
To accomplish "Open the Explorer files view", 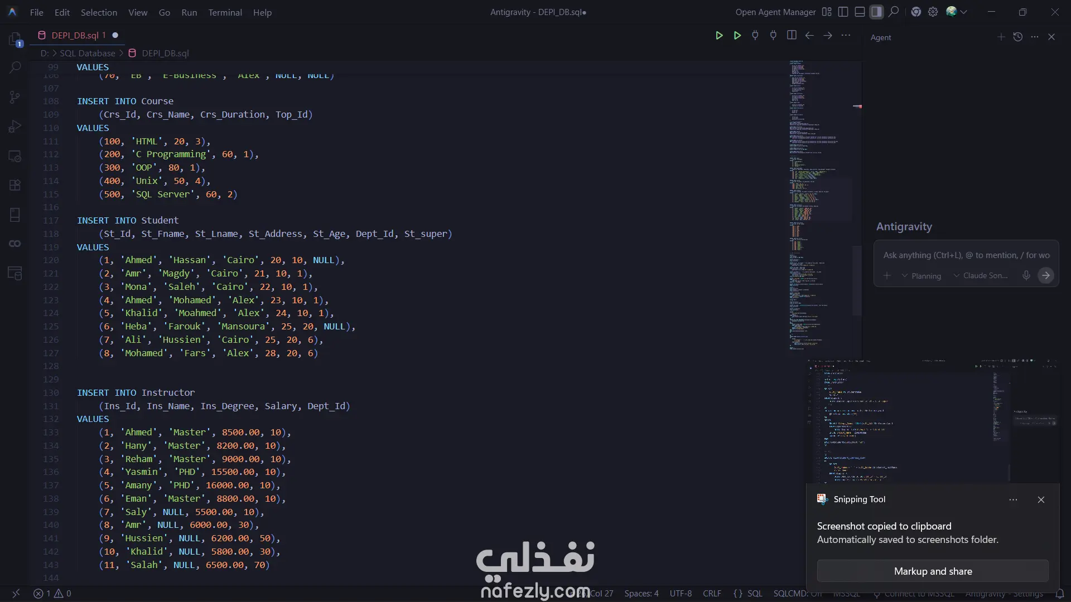I will click(x=15, y=39).
